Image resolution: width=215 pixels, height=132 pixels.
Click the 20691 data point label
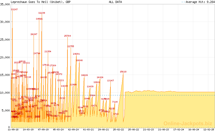tap(76, 54)
